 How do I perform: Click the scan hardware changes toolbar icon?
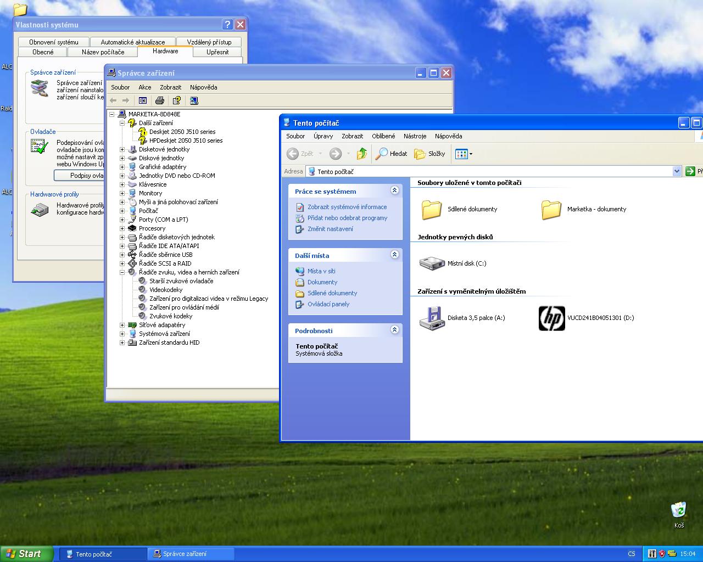click(194, 100)
